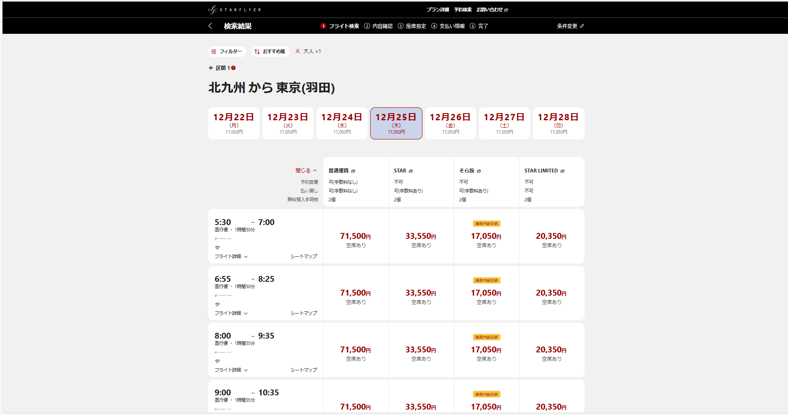Screen dimensions: 788x415
Task: Open the おすすめ順 sort menu
Action: 270,51
